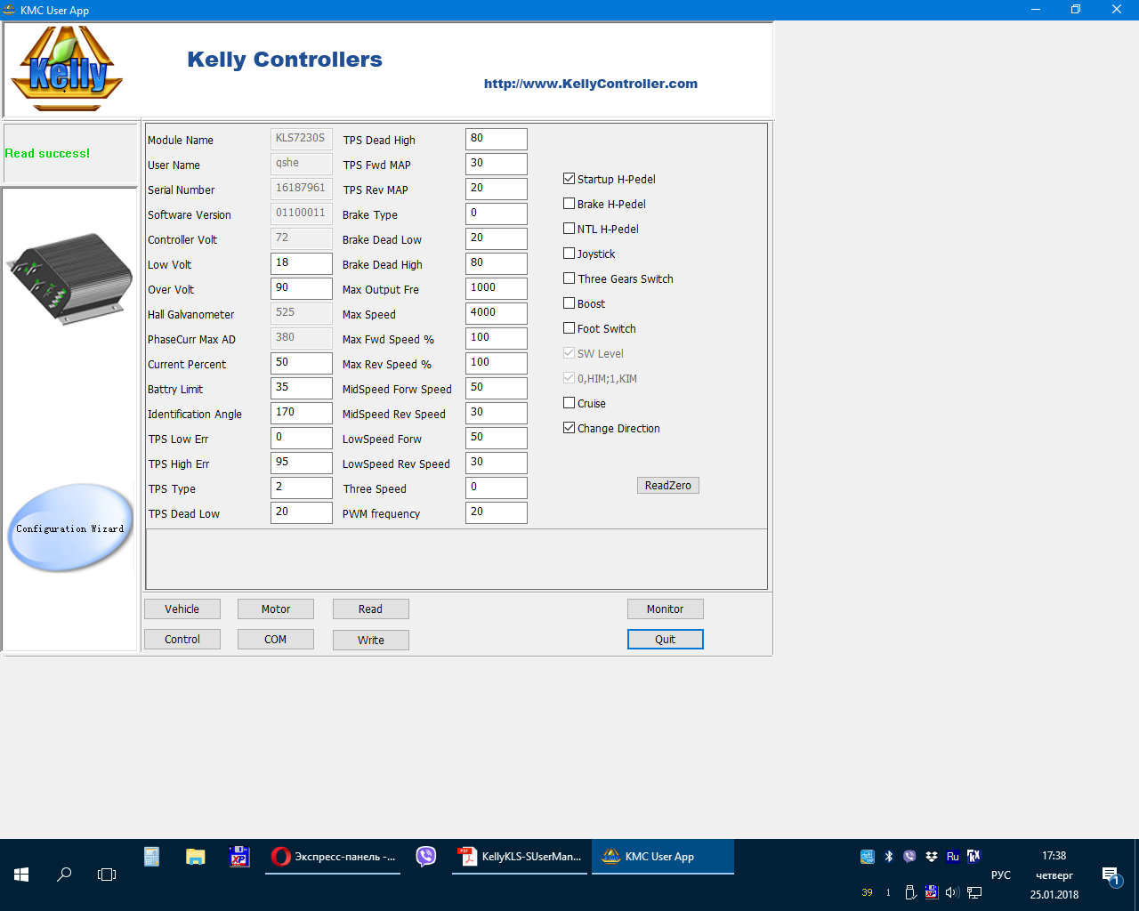Click the Viber icon in system tray

coord(909,857)
